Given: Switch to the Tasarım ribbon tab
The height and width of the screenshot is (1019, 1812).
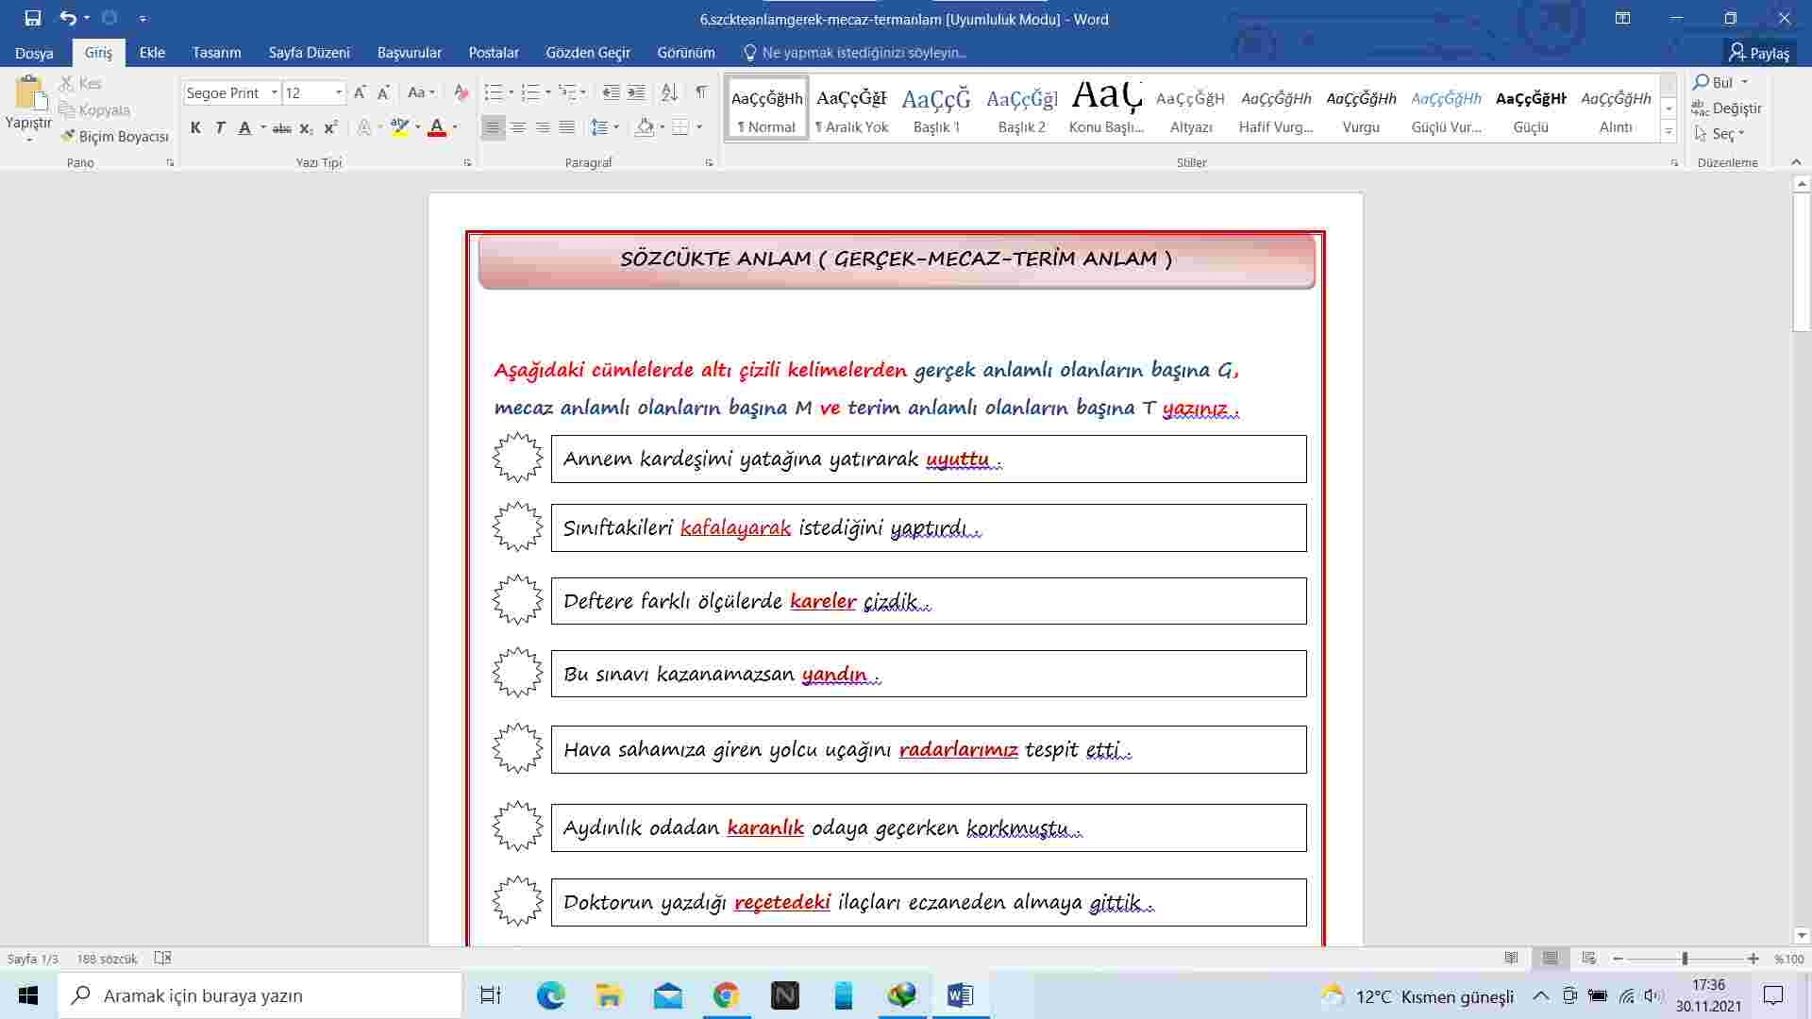Looking at the screenshot, I should 216,53.
